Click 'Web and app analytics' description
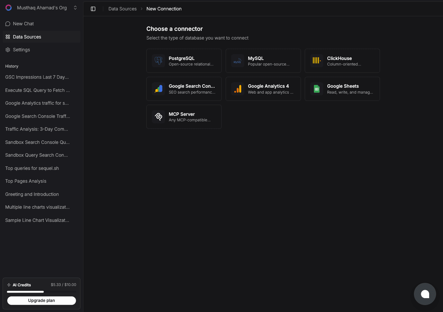The image size is (443, 312). [271, 92]
